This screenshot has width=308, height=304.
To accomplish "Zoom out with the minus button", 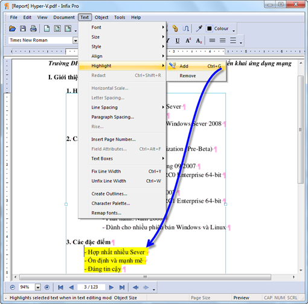I will [x=13, y=287].
